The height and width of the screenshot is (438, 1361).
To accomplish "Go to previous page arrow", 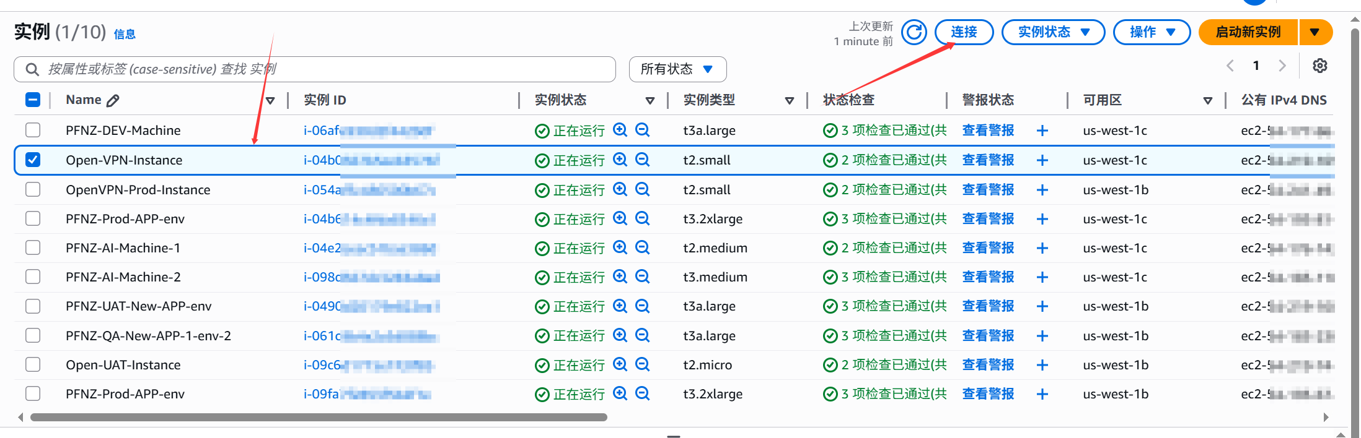I will click(x=1230, y=66).
